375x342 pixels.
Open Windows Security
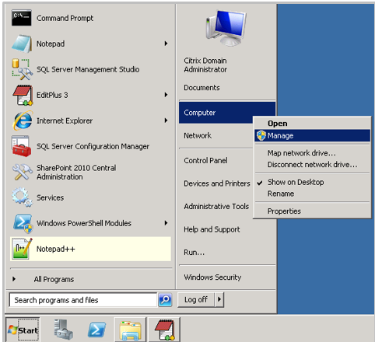(212, 277)
